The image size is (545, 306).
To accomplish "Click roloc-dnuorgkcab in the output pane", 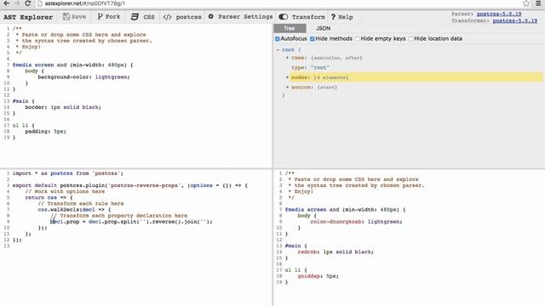I will coord(336,222).
